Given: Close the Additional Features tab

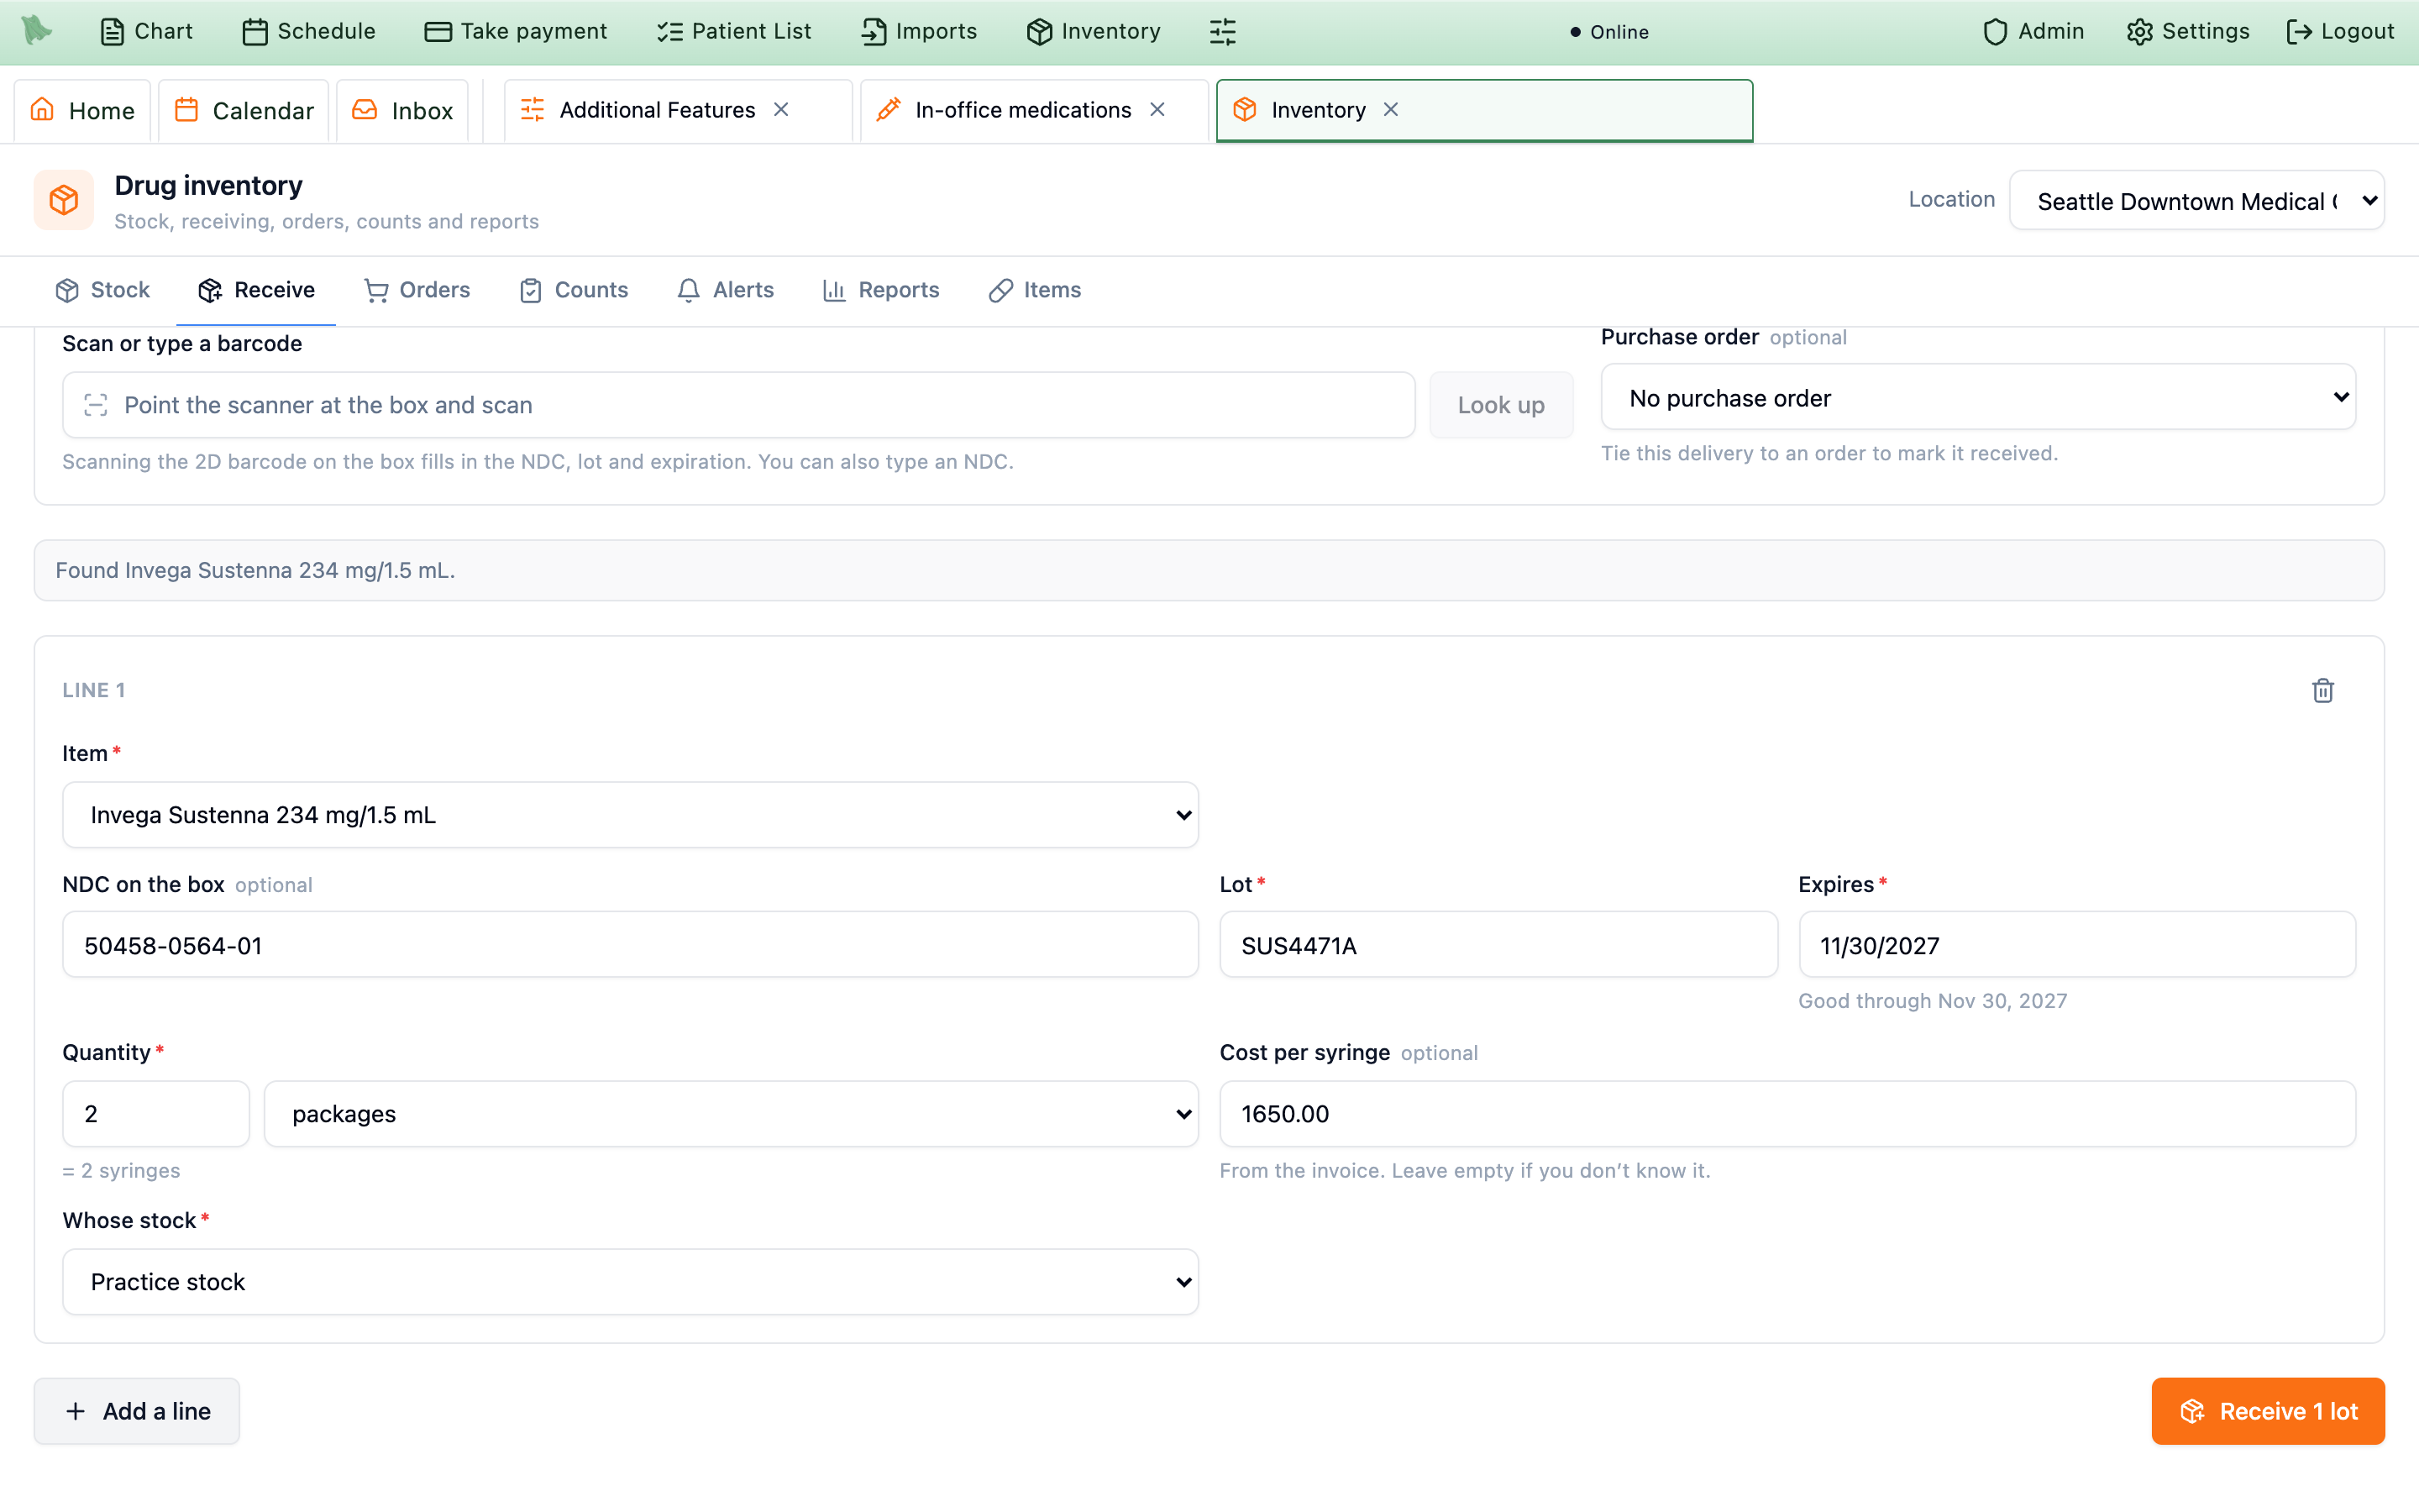Looking at the screenshot, I should [782, 110].
